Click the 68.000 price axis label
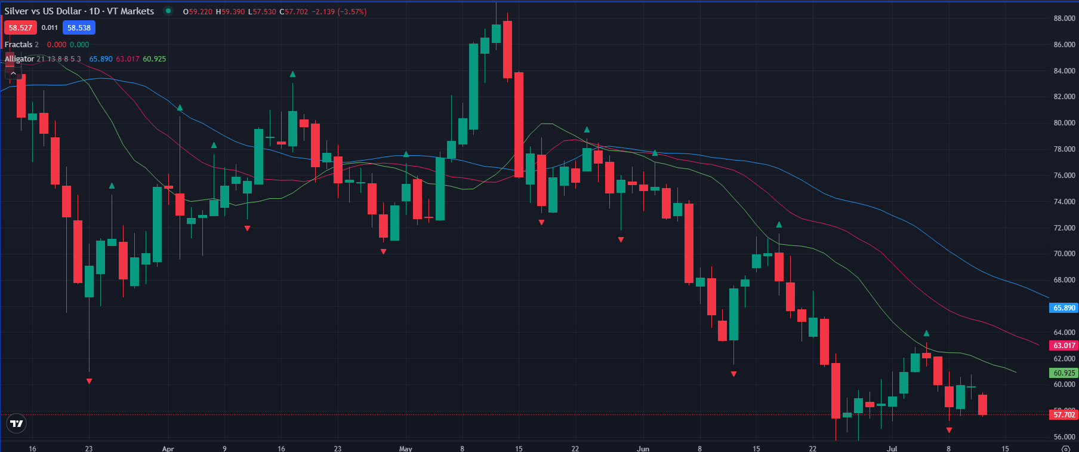 [1065, 280]
